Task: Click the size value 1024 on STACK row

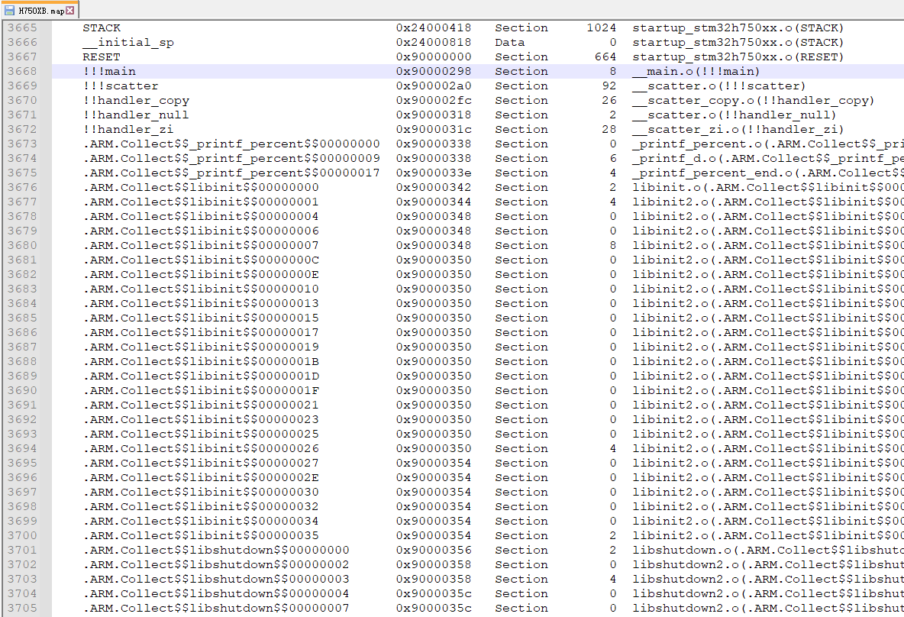Action: click(x=601, y=27)
